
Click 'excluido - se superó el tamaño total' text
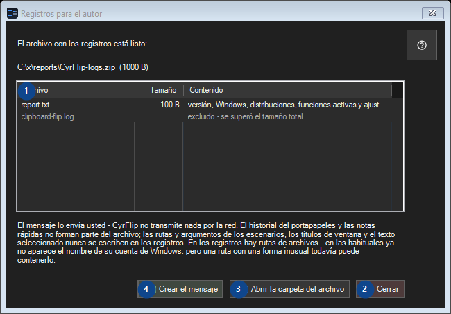[245, 116]
